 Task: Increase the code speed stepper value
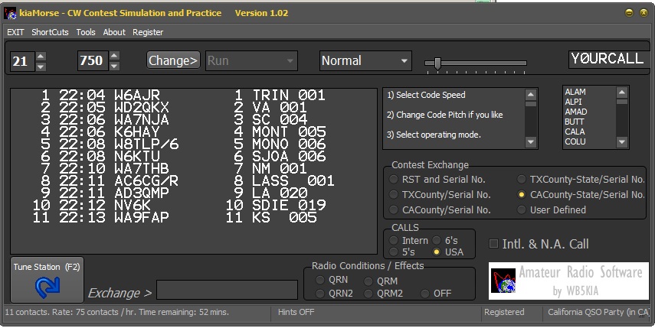(41, 56)
